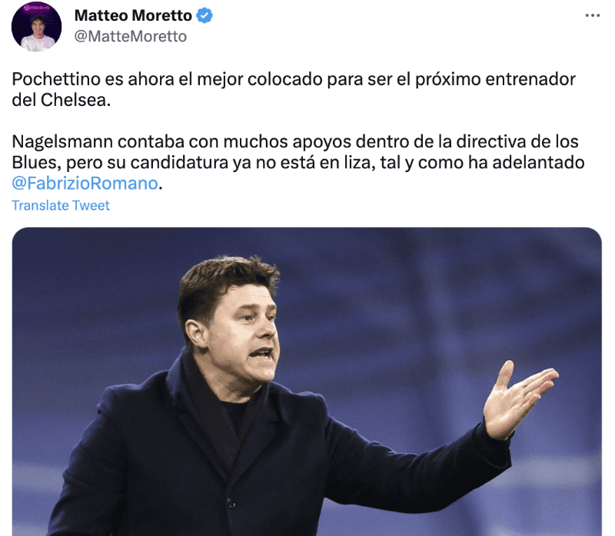This screenshot has width=615, height=536.
Task: Click the blue verified badge
Action: (x=204, y=15)
